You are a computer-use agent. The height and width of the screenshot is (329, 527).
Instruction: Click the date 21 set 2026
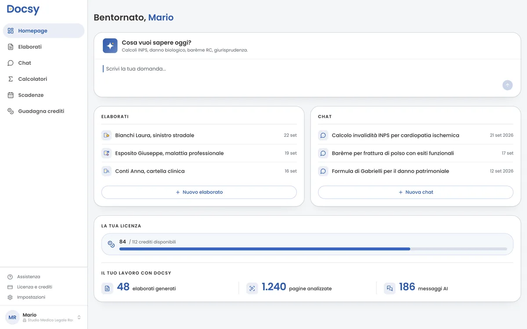coord(502,136)
